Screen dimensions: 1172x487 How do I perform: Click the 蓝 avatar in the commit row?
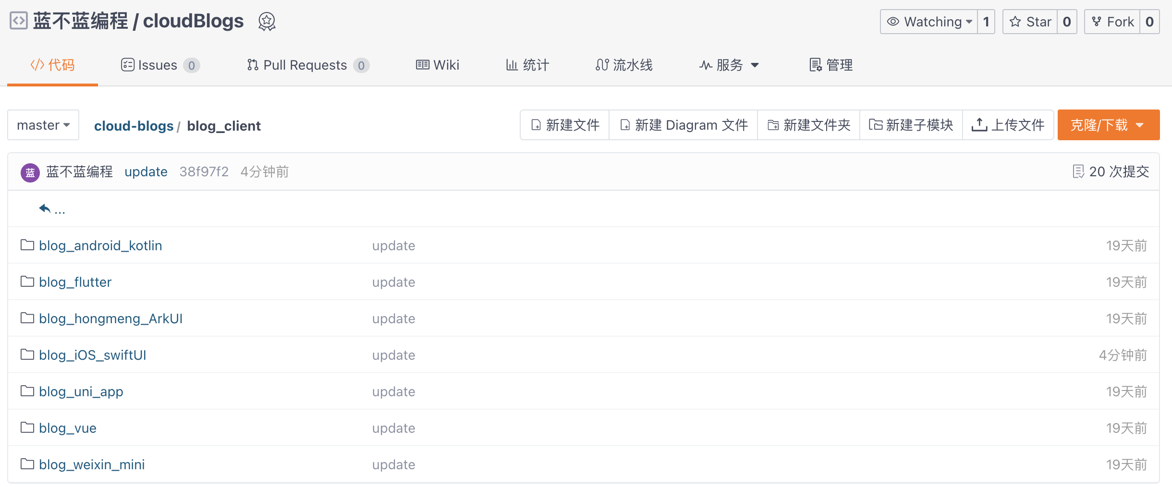pos(30,171)
